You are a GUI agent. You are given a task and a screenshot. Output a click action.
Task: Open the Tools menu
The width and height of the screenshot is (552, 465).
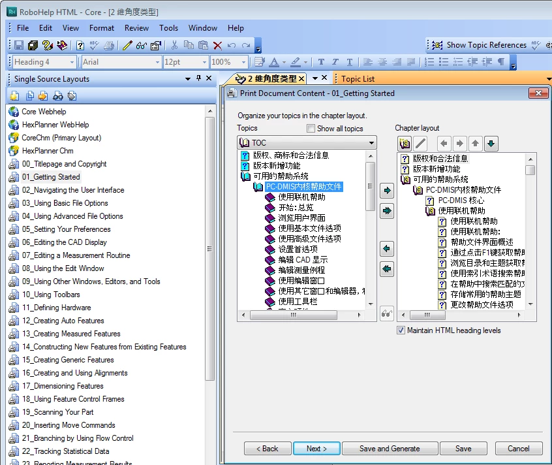[168, 28]
